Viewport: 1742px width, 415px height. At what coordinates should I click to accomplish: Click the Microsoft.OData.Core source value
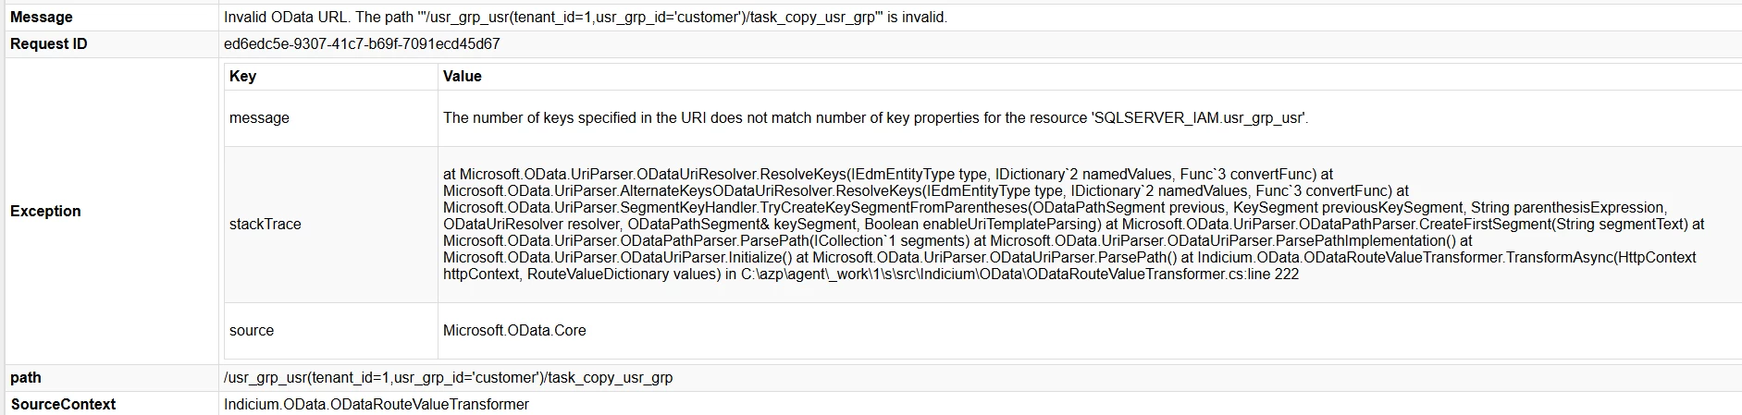click(x=514, y=331)
